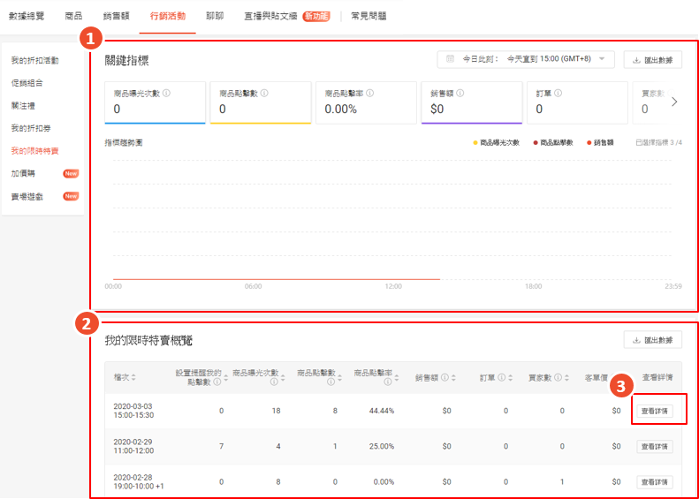Toggle the 商品點擊率 metric card
699x499 pixels.
tap(366, 102)
